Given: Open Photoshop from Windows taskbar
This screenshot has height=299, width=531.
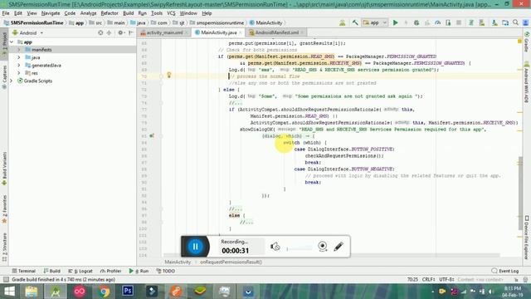Looking at the screenshot, I should (x=127, y=292).
